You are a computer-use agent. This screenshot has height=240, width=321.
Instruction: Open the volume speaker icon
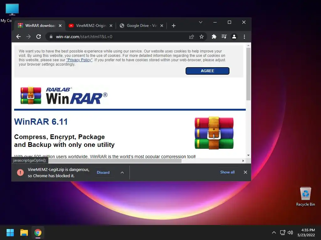click(290, 232)
